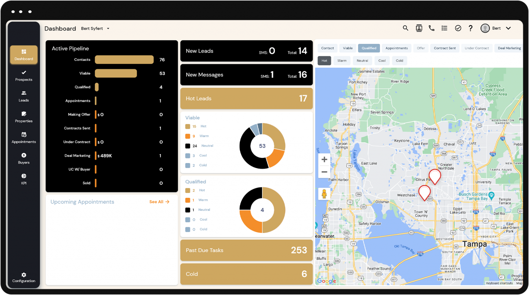Open the search magnifier icon
Viewport: 529px width, 295px height.
(405, 28)
